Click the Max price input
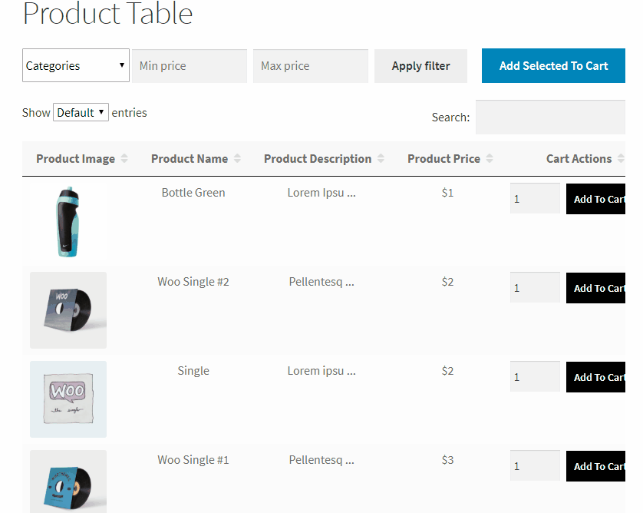 tap(310, 65)
